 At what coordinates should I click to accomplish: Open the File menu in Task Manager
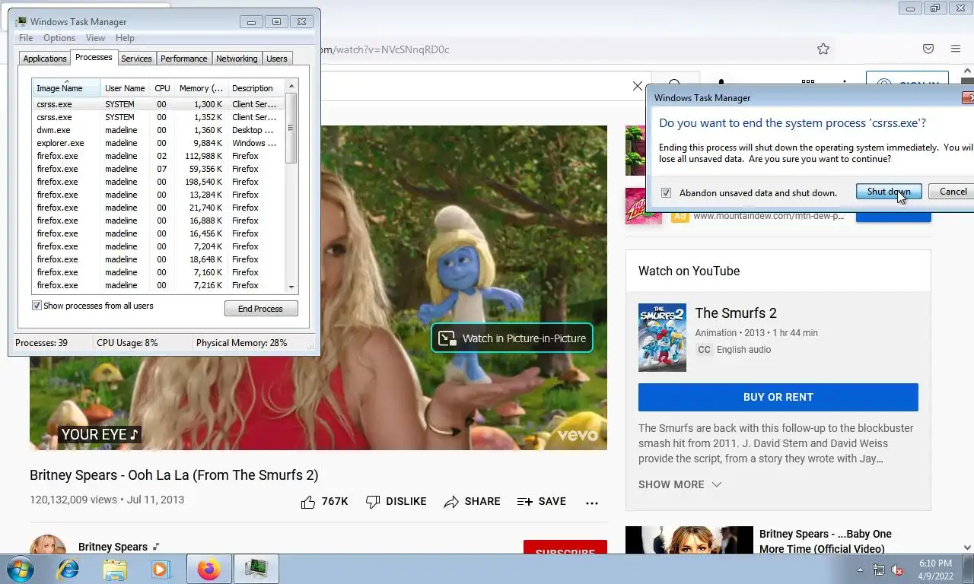click(25, 38)
